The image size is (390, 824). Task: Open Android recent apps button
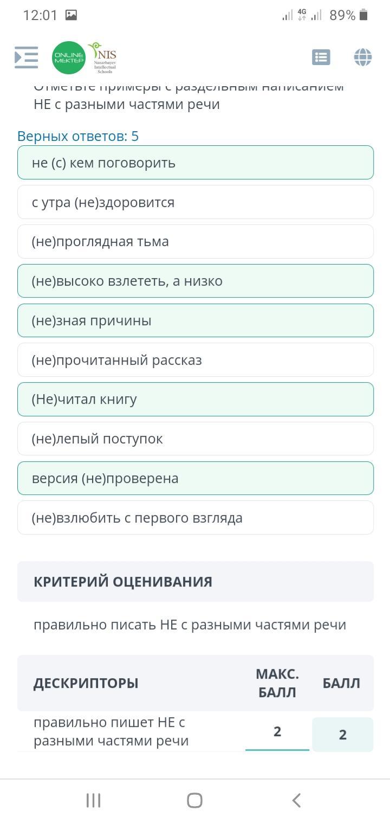[x=94, y=800]
